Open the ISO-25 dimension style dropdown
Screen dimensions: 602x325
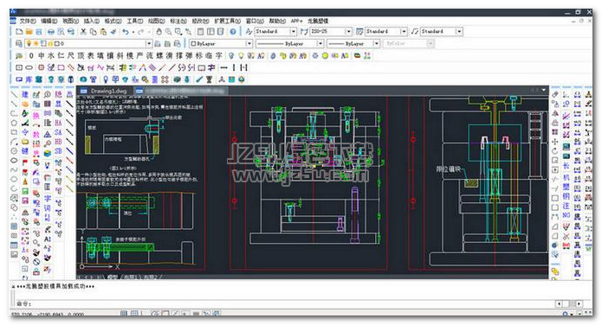click(331, 31)
